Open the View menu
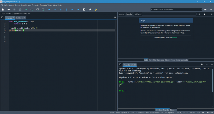Viewport: 214px width, 114px height. [55, 5]
